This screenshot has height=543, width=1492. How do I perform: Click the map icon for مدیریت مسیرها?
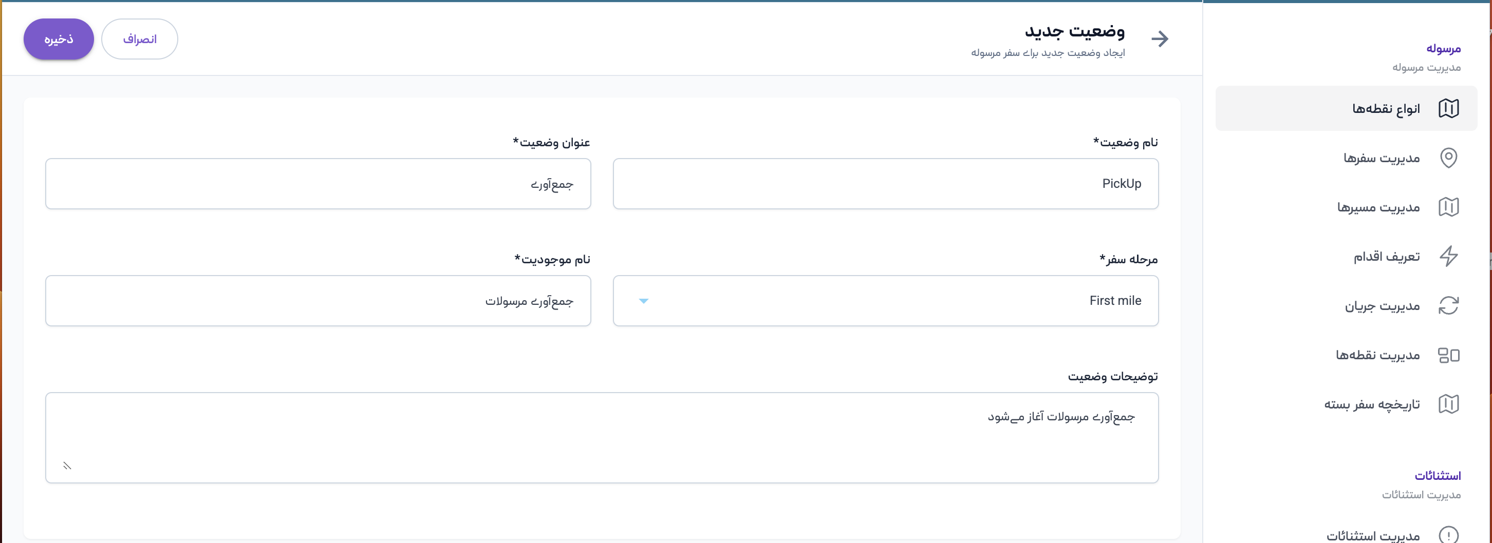(x=1448, y=207)
